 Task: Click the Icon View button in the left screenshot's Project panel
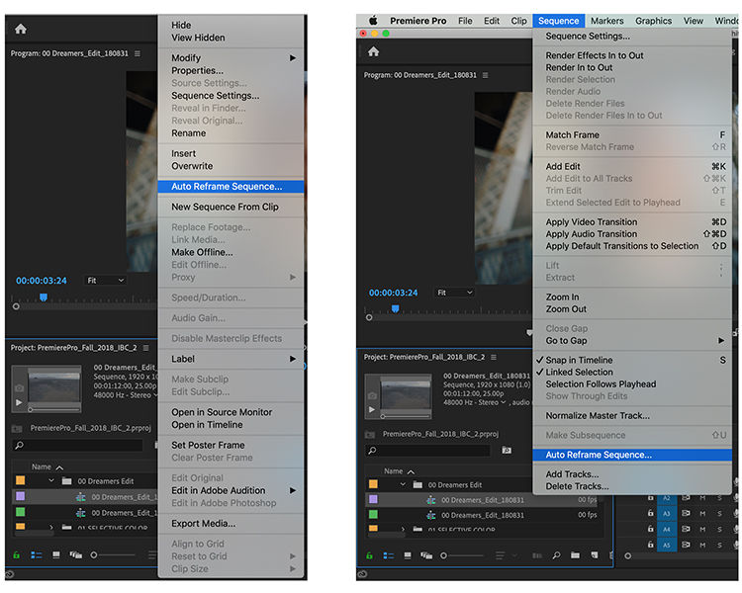pos(56,554)
